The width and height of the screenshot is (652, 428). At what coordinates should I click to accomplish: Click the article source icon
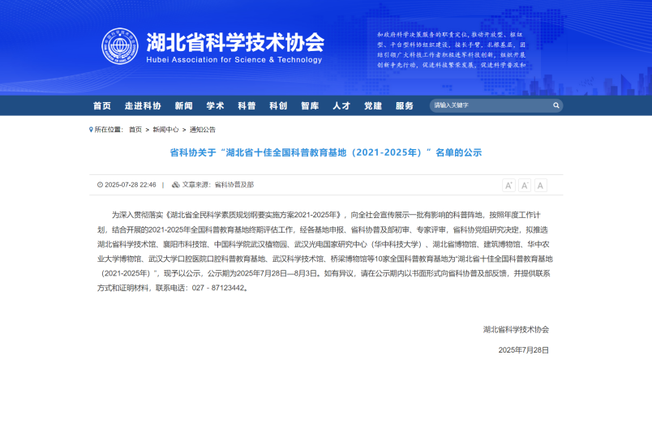pyautogui.click(x=176, y=185)
